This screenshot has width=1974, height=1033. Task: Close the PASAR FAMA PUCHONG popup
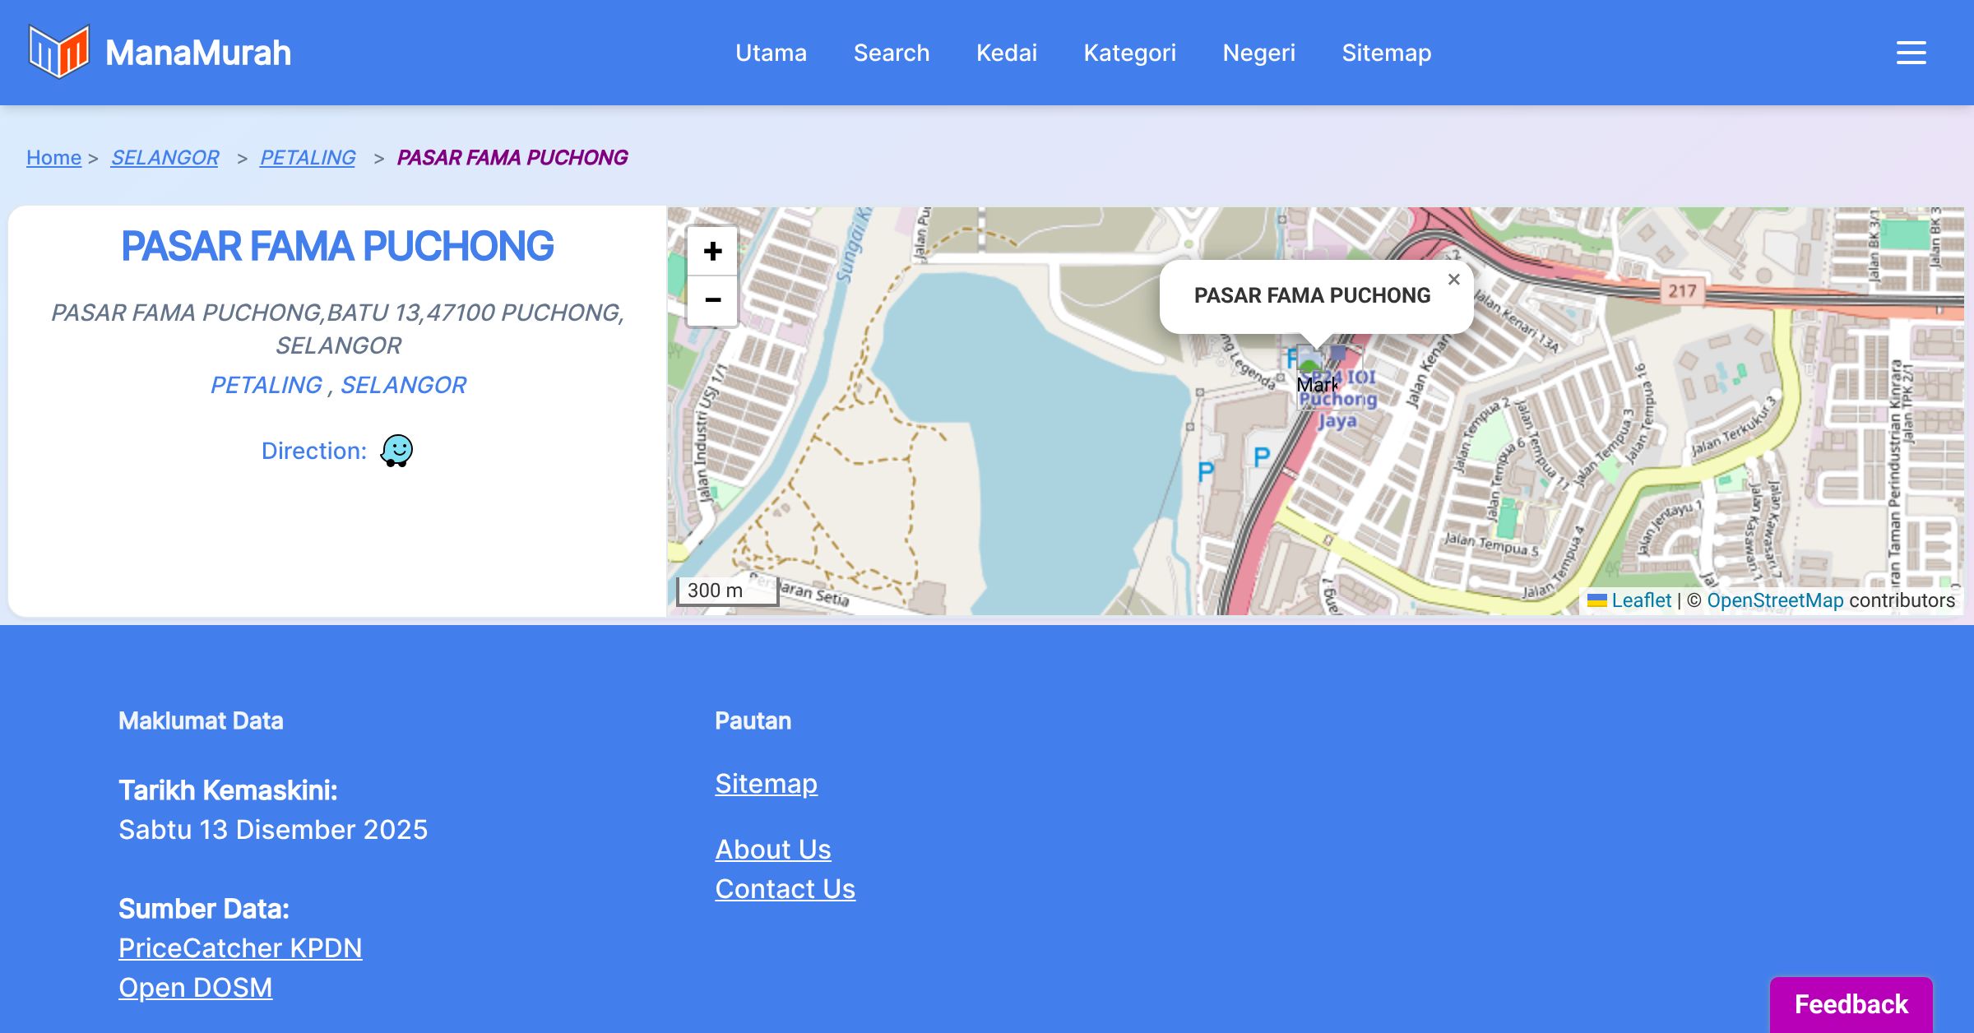[x=1453, y=280]
